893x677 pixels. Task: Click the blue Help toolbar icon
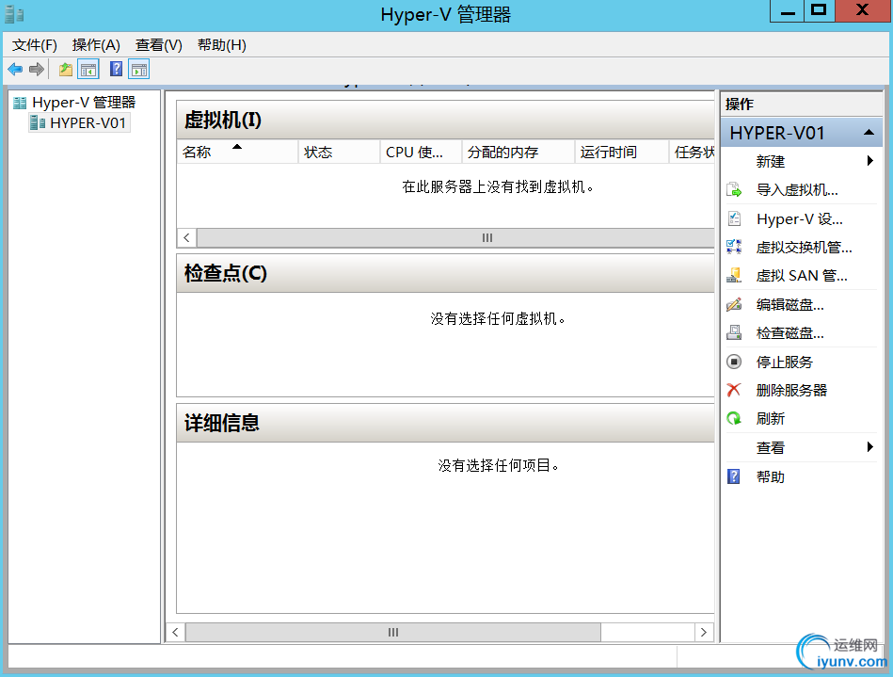click(116, 69)
